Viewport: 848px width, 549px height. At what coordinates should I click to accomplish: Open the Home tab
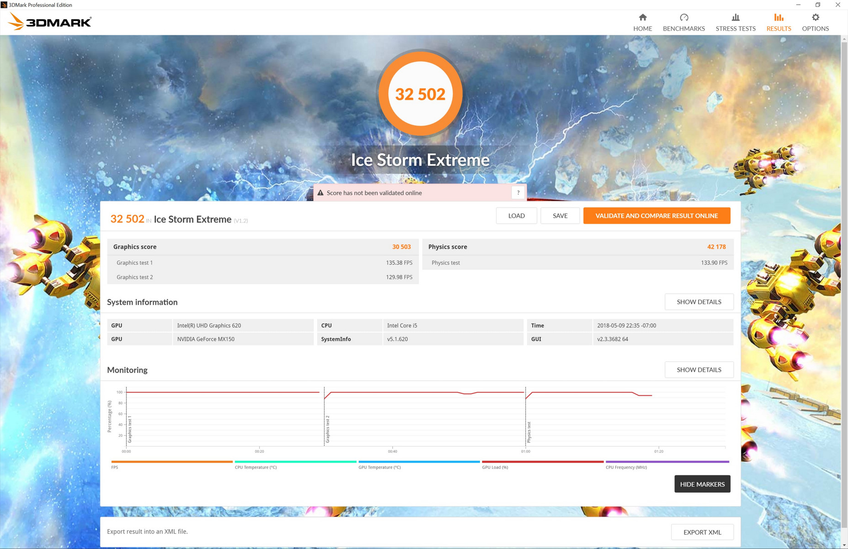coord(642,22)
